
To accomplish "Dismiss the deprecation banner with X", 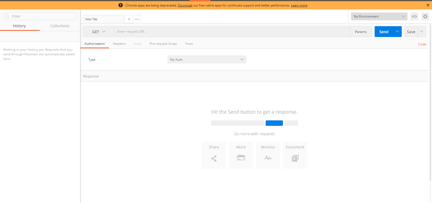I will pos(428,5).
